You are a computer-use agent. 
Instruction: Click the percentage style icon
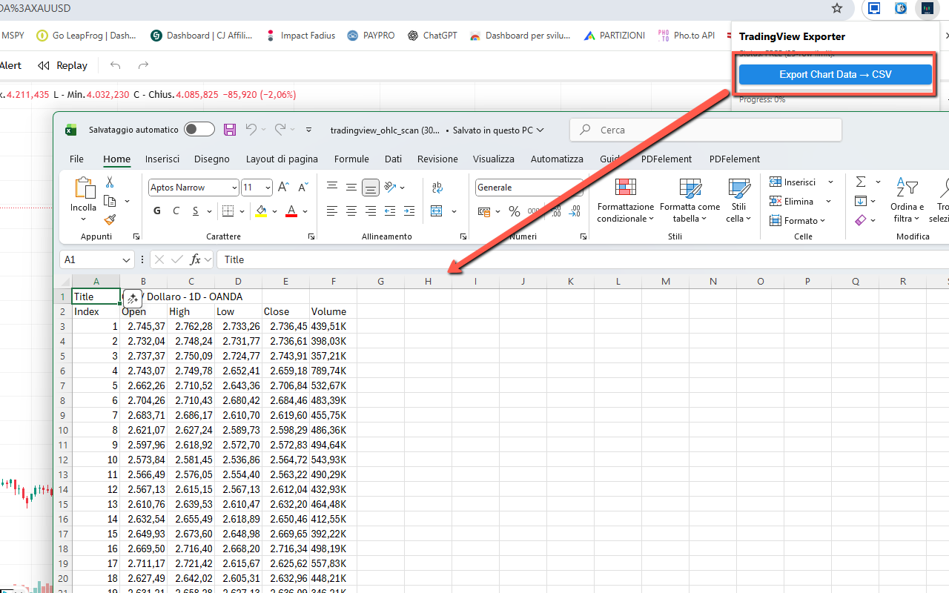point(515,211)
